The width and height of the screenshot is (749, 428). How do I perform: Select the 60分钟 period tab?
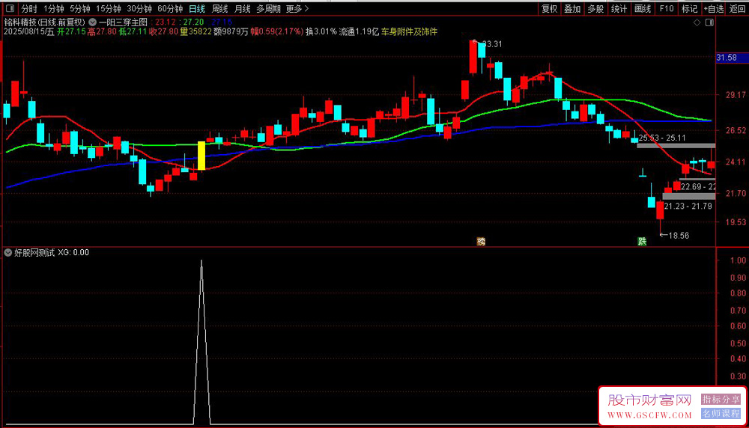(x=170, y=8)
